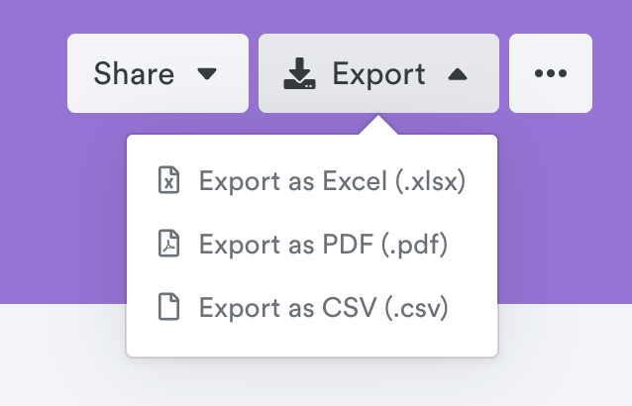Screen dimensions: 632x406
Task: Click the triangular pointer atop the export menu
Action: tap(378, 126)
